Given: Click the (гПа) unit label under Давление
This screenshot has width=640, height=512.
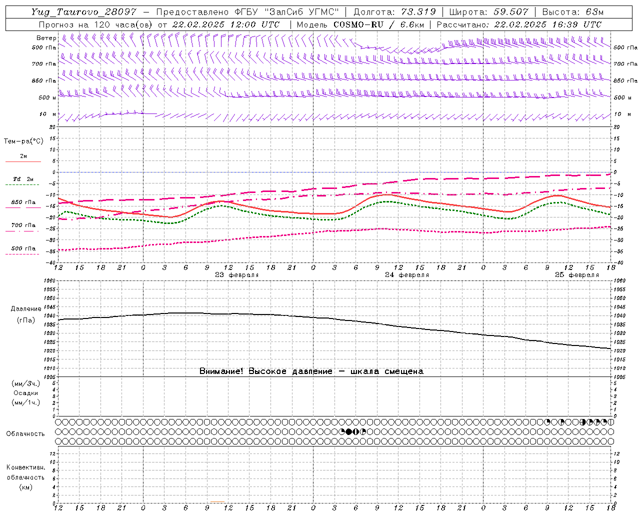Looking at the screenshot, I should (26, 320).
